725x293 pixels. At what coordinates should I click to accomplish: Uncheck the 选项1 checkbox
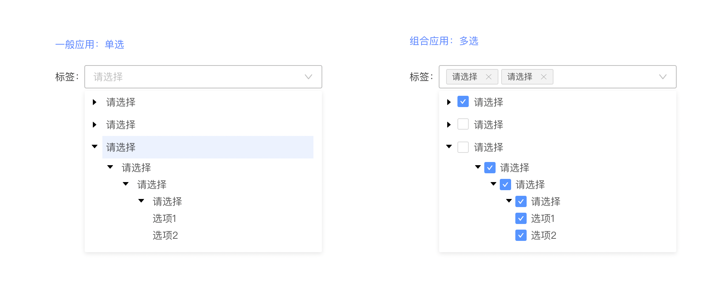point(521,218)
